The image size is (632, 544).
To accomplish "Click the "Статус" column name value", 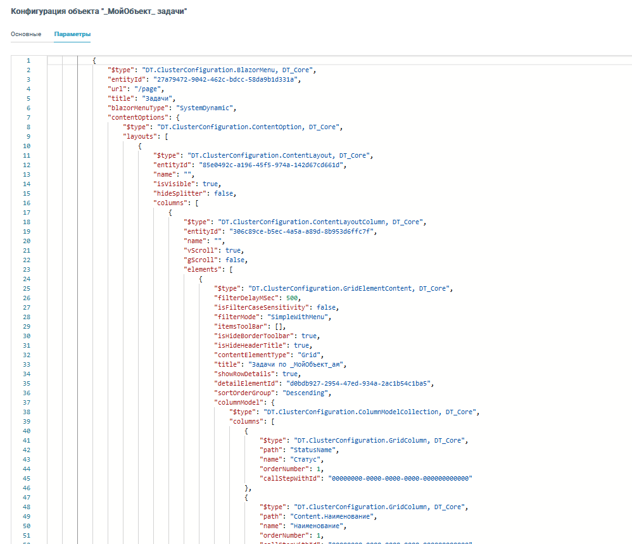I will 307,459.
